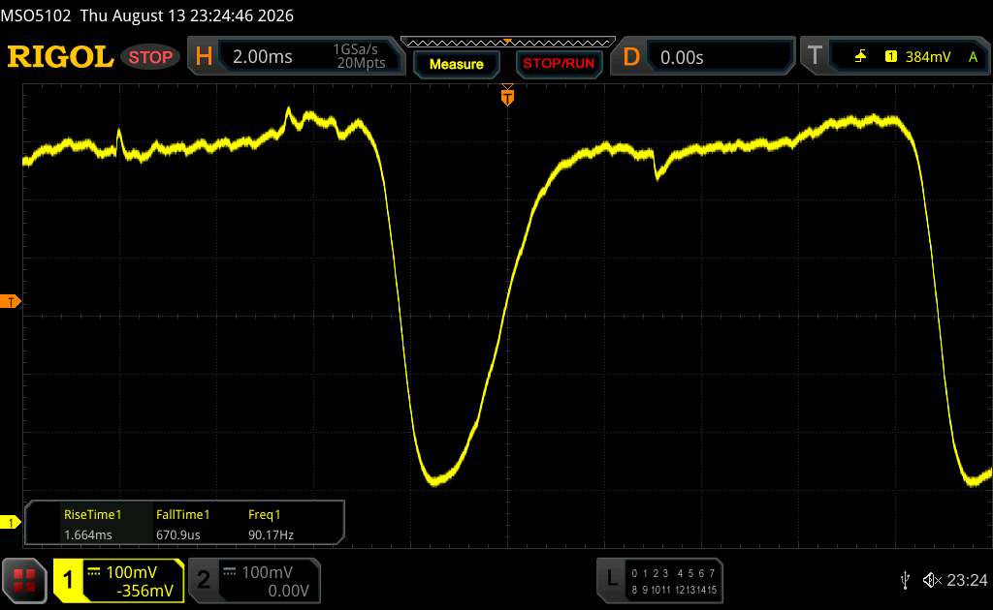Click the MSO5102 model name text
This screenshot has width=993, height=610.
pos(36,15)
